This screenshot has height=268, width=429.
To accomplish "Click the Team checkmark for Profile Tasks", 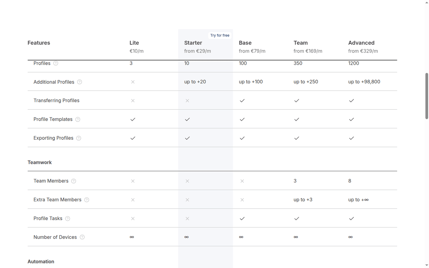I will [297, 218].
